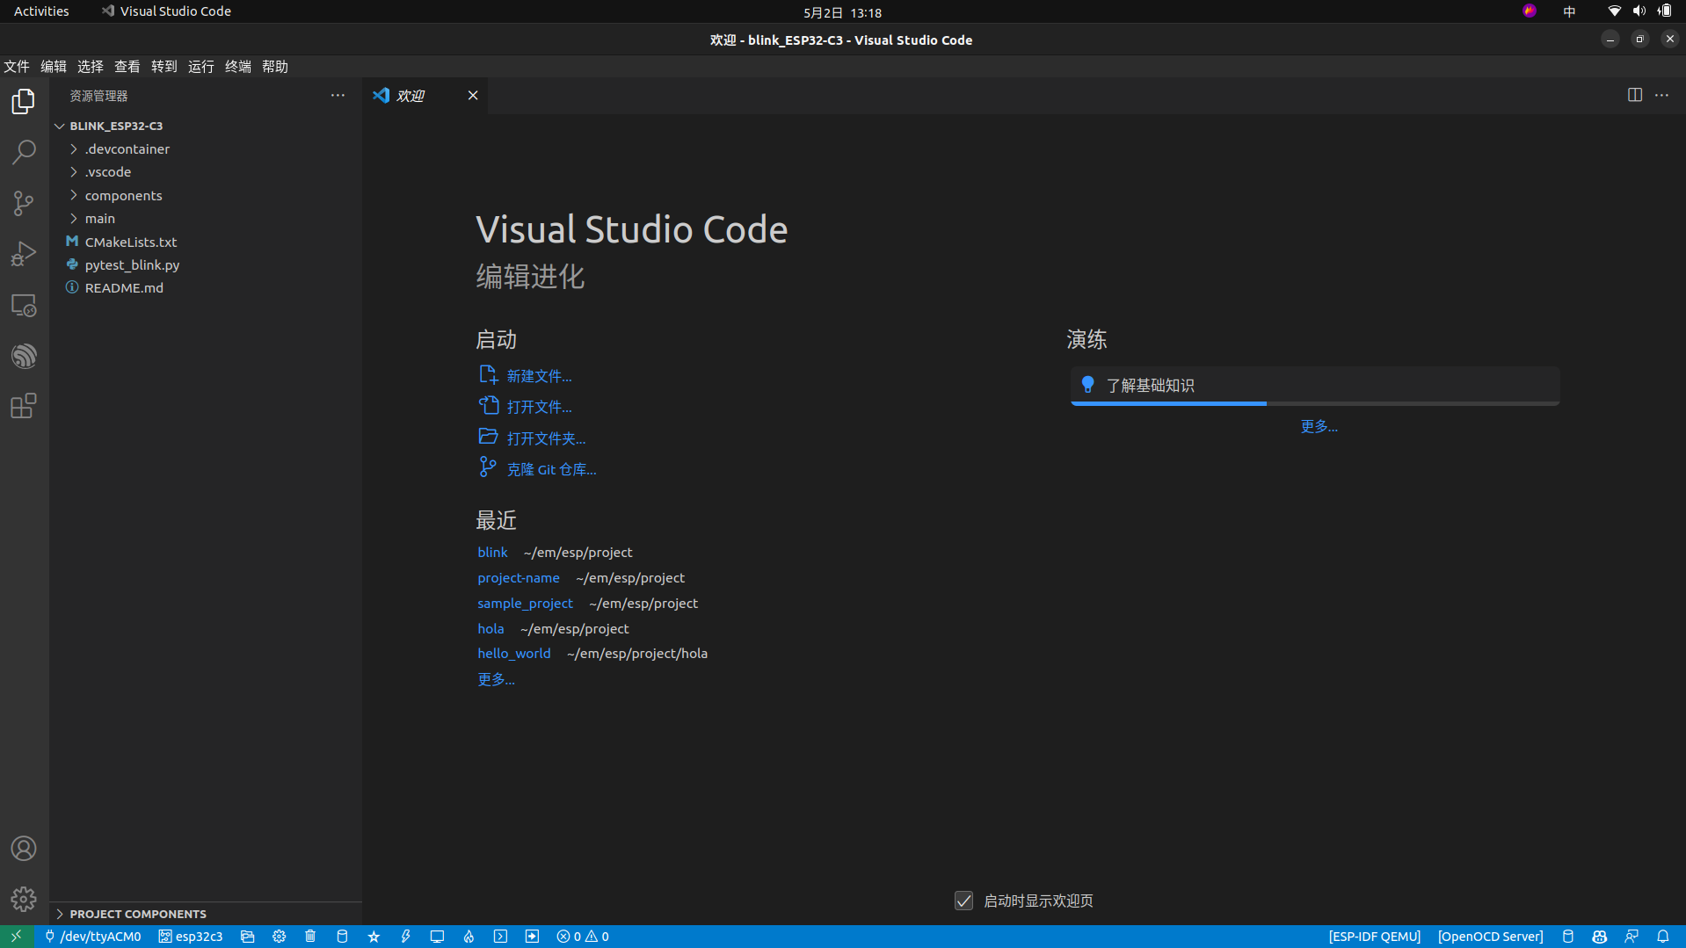Click the build, flash and monitor flame icon

(x=469, y=937)
